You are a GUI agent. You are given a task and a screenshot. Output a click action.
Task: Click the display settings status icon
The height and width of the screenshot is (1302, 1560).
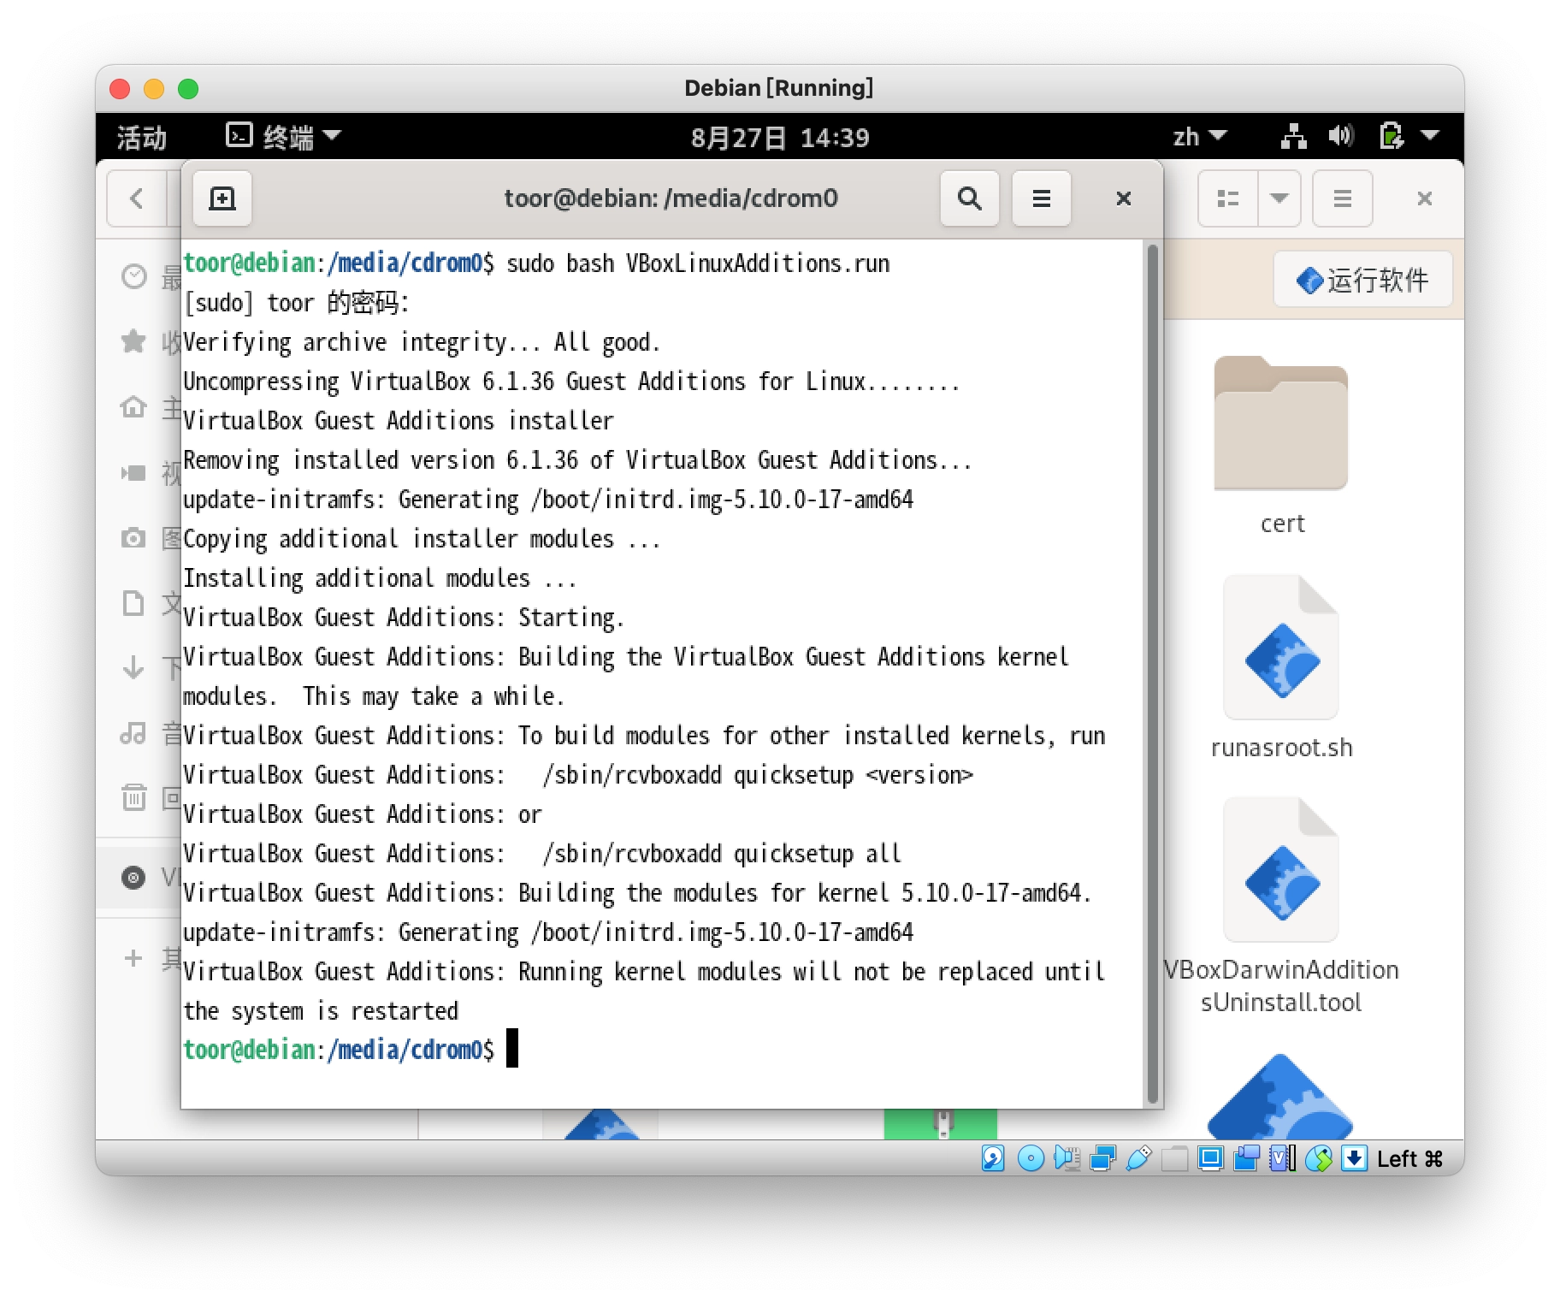(x=1210, y=1158)
